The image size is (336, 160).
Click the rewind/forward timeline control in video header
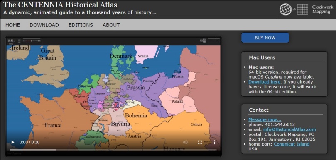point(32,41)
